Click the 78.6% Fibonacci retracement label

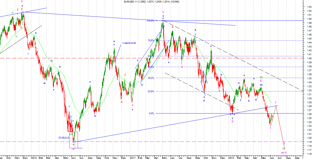coord(151,40)
